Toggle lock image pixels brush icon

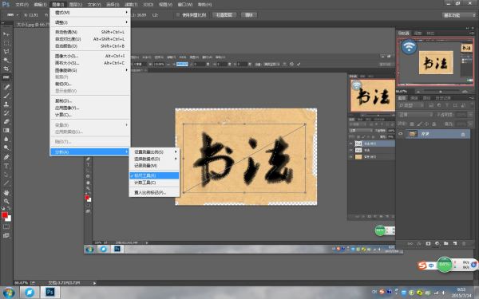point(419,124)
